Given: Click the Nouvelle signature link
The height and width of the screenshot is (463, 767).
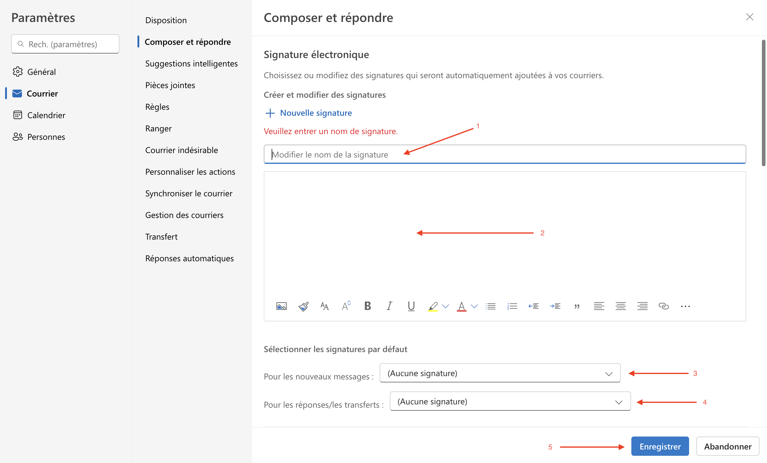Looking at the screenshot, I should coord(316,113).
